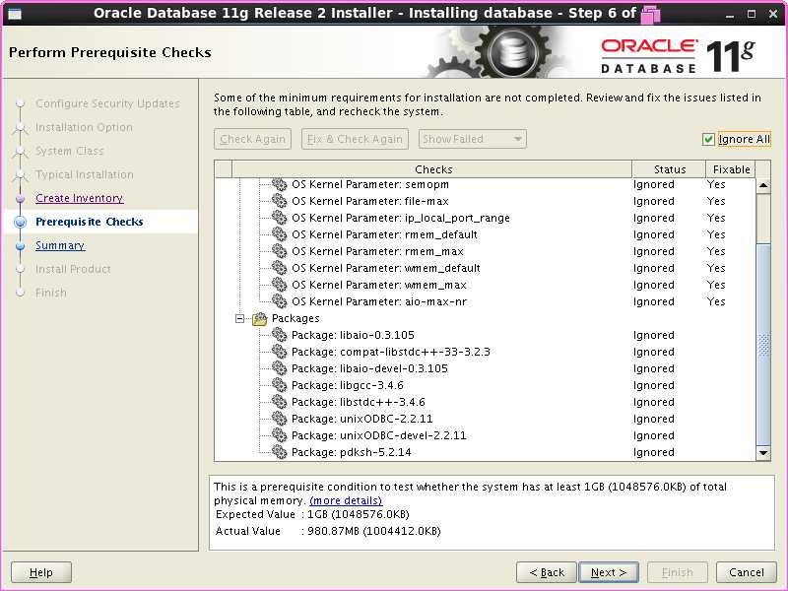Viewport: 788px width, 591px height.
Task: Click gear icon beside aio-max-nr parameter
Action: click(279, 301)
